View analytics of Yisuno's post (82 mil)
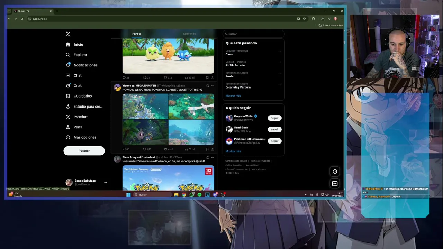 point(190,149)
